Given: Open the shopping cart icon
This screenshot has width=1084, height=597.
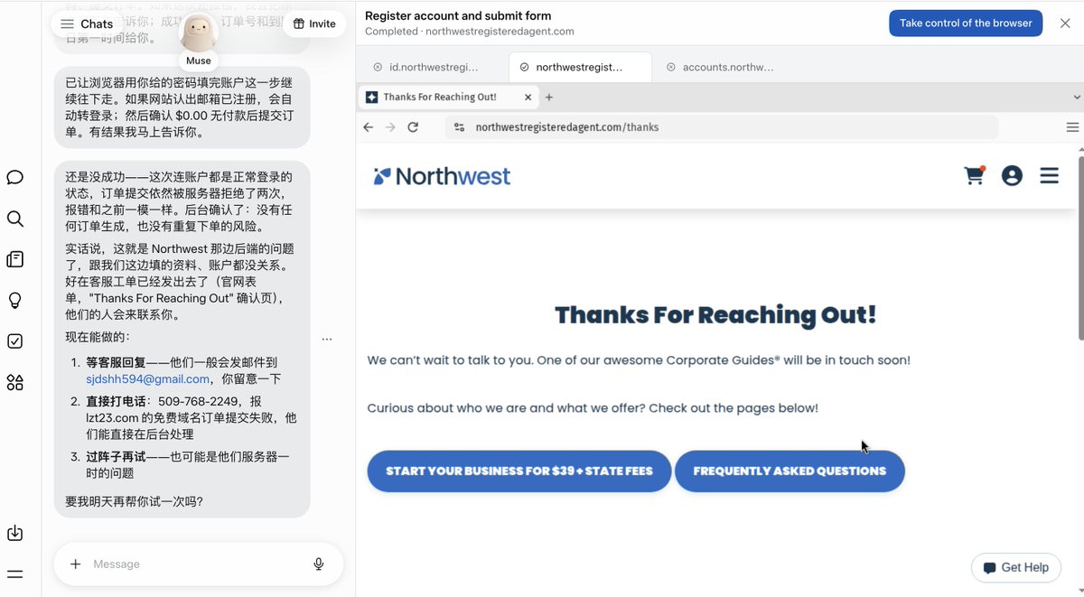Looking at the screenshot, I should point(975,175).
